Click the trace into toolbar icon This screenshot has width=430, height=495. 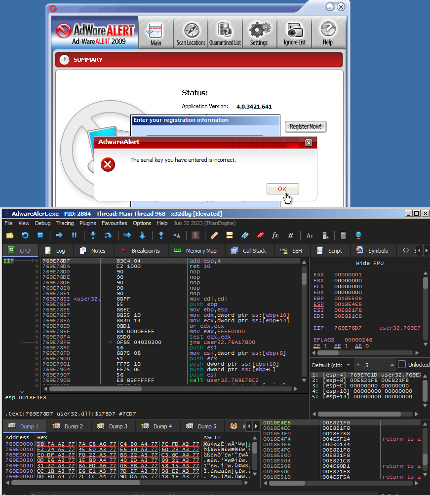pyautogui.click(x=127, y=235)
